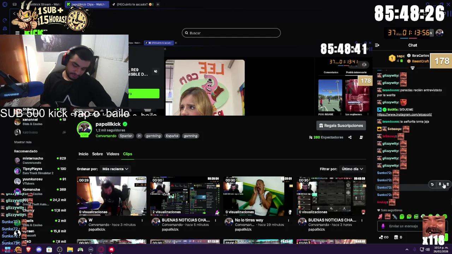Open options menu for clip W
This screenshot has height=254, width=452.
click(x=142, y=220)
